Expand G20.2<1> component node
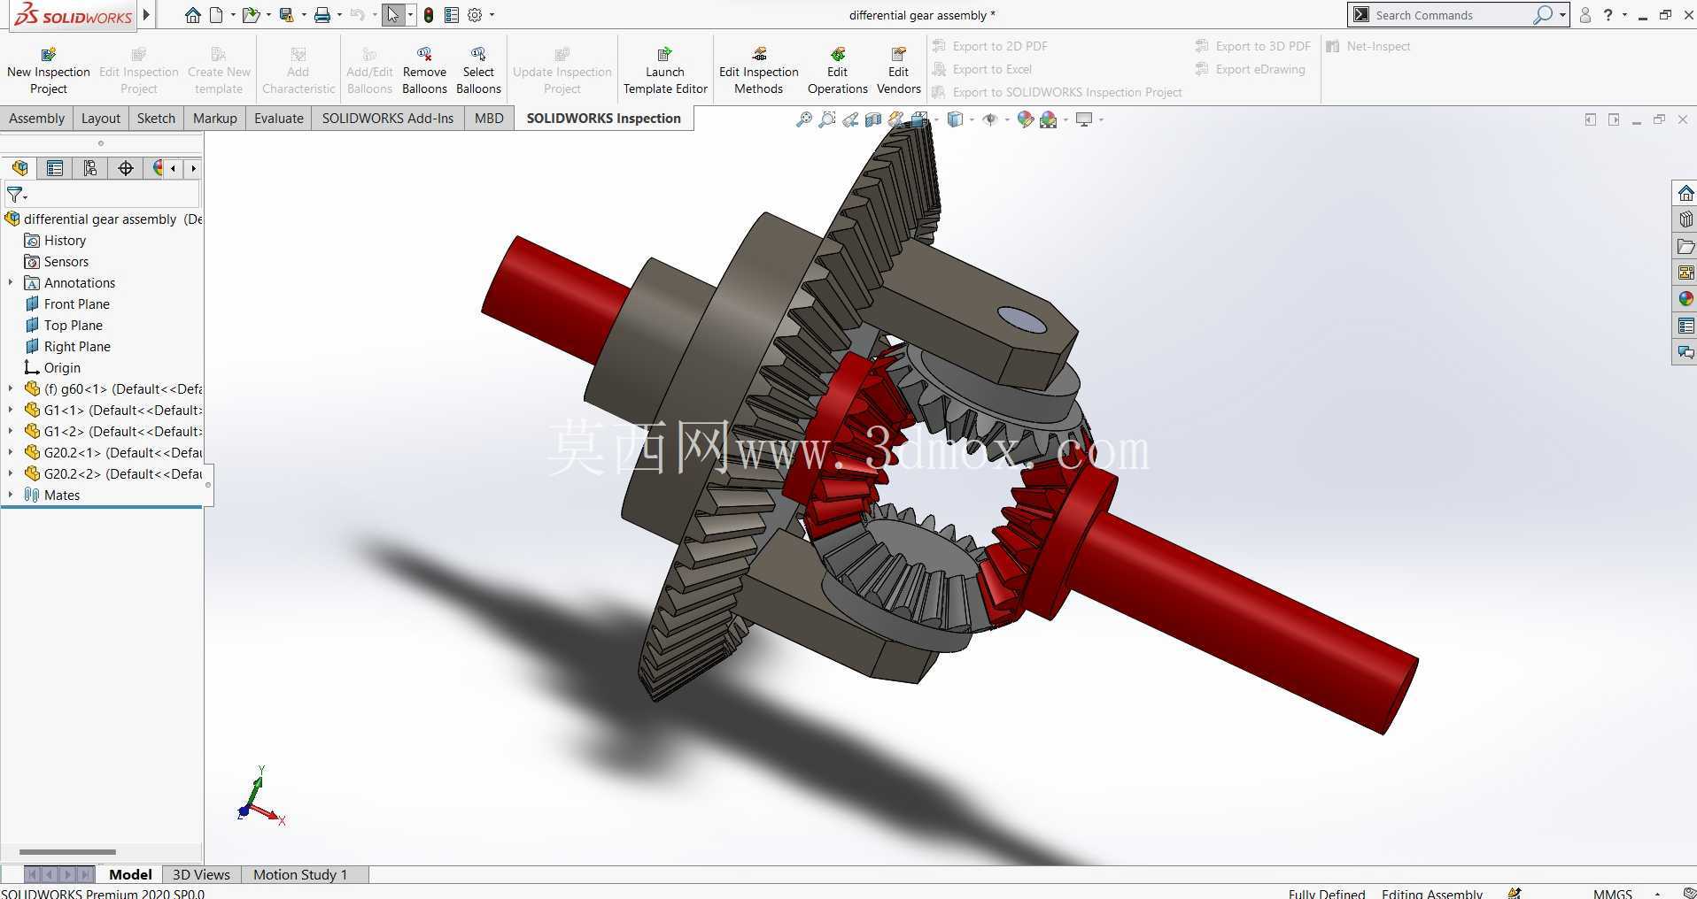The height and width of the screenshot is (899, 1697). pyautogui.click(x=11, y=453)
